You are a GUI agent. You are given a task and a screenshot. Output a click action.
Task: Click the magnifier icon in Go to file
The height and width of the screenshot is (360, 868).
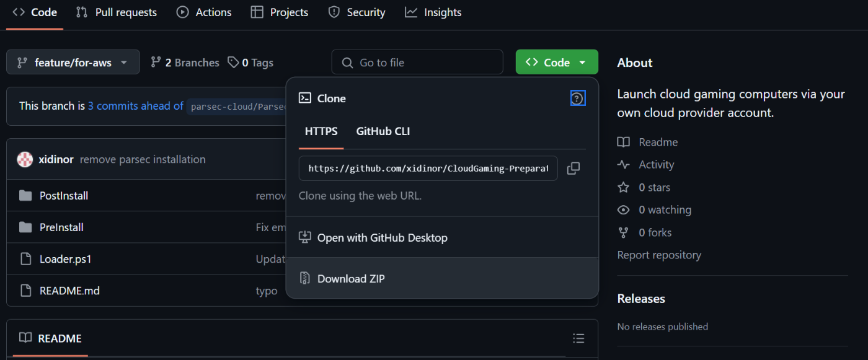pyautogui.click(x=347, y=63)
